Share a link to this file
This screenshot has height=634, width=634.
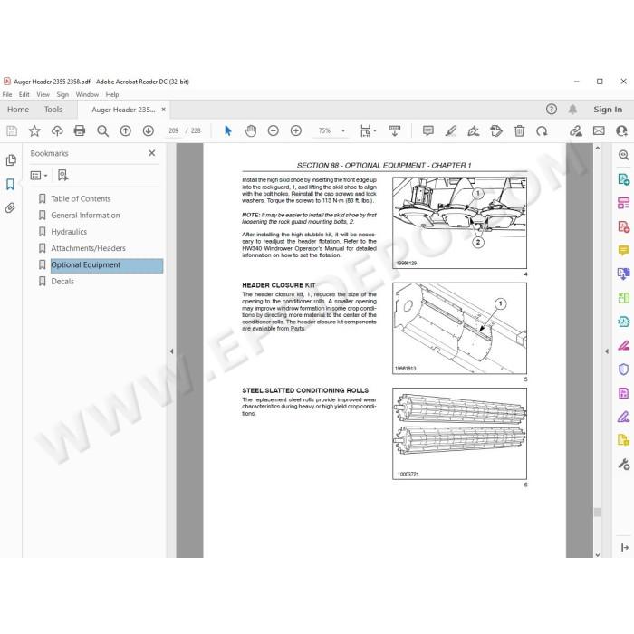coord(576,130)
